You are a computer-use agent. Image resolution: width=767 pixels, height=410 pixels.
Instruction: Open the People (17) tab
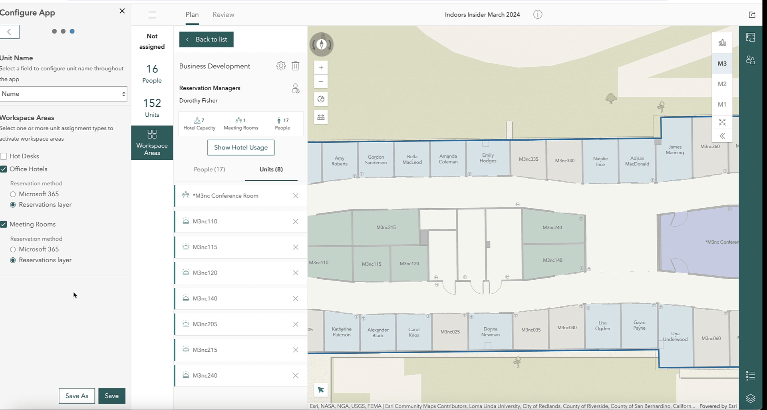coord(209,169)
